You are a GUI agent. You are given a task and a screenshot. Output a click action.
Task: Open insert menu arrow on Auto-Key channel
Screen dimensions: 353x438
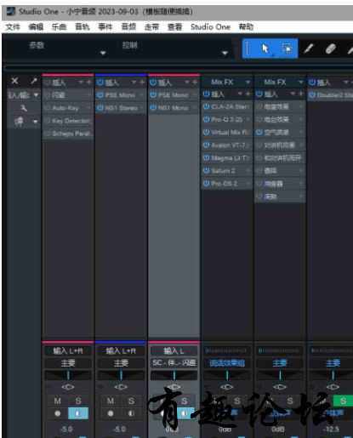pyautogui.click(x=81, y=82)
